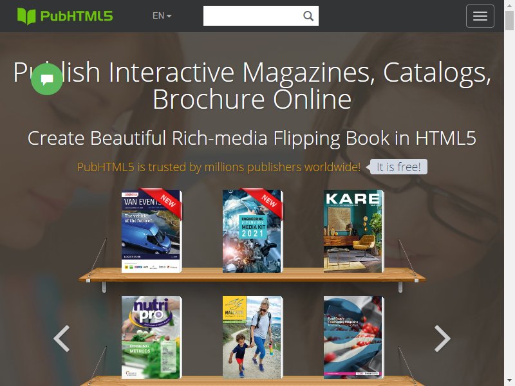Open the hamburger navigation menu

click(x=480, y=15)
